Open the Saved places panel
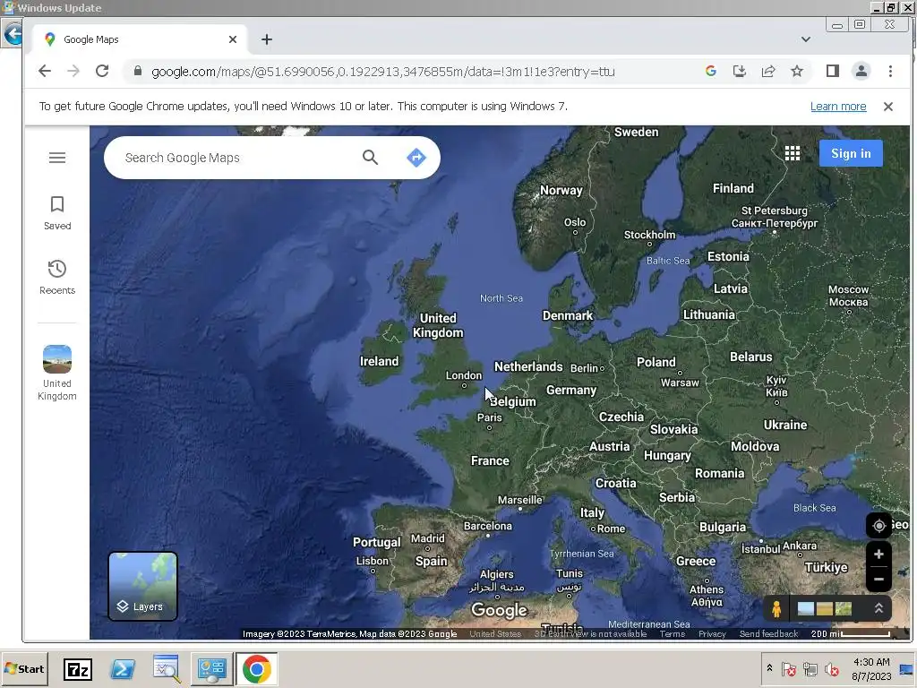The width and height of the screenshot is (917, 688). click(57, 213)
